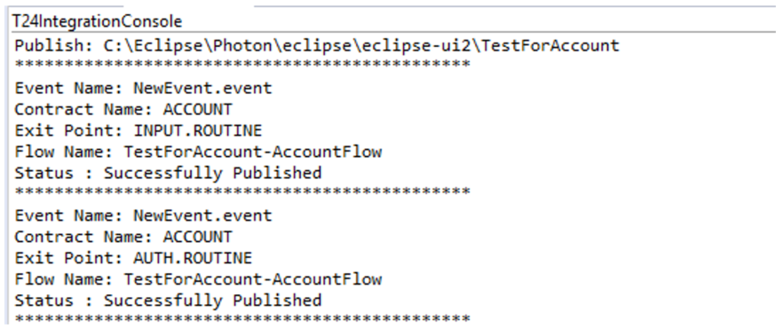Click Flow Name line below INPUT.ROUTINE
This screenshot has width=783, height=336.
[x=198, y=152]
